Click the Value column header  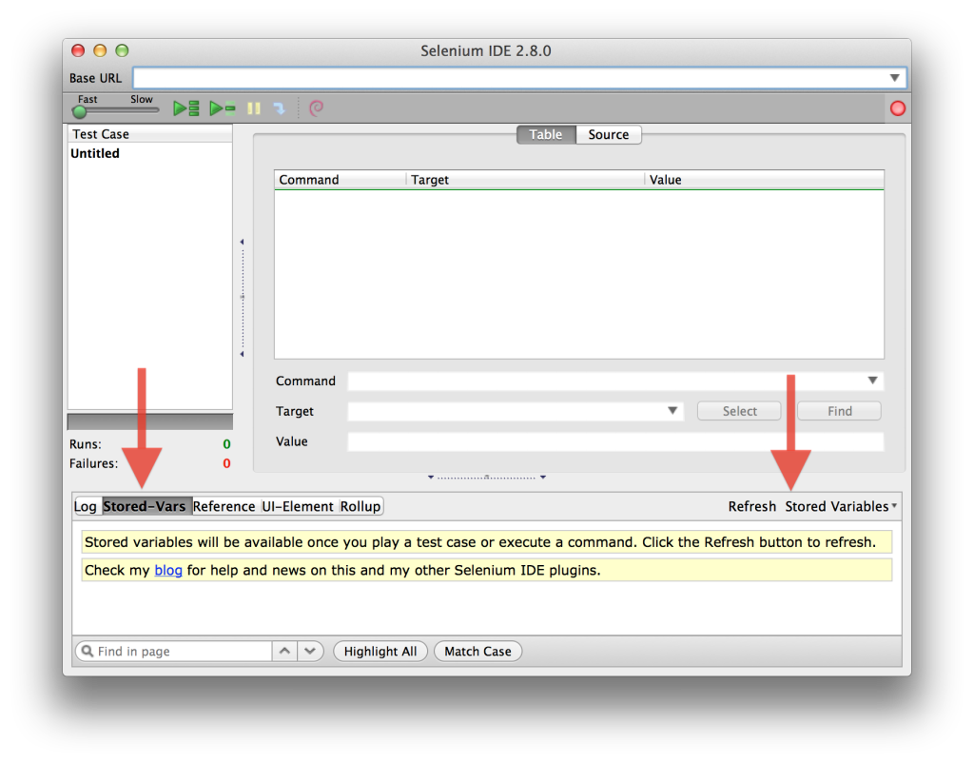point(764,180)
